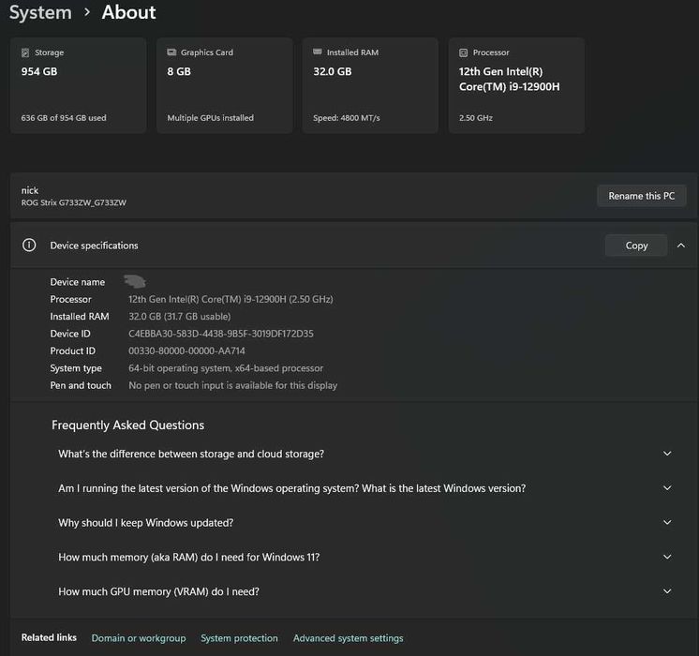The image size is (699, 656).
Task: Click the Related links label
Action: coord(49,637)
